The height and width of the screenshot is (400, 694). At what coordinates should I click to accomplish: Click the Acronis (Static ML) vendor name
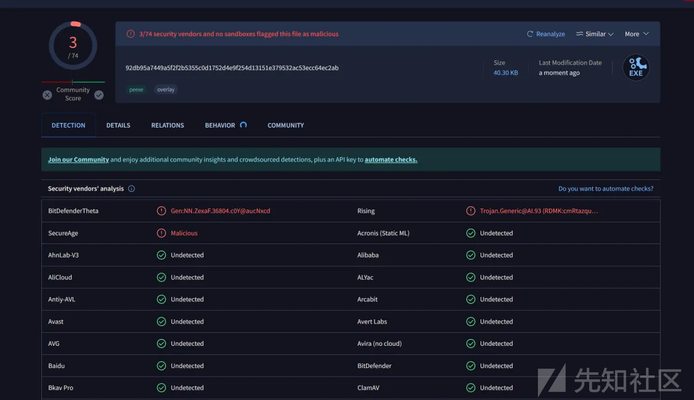click(x=383, y=233)
